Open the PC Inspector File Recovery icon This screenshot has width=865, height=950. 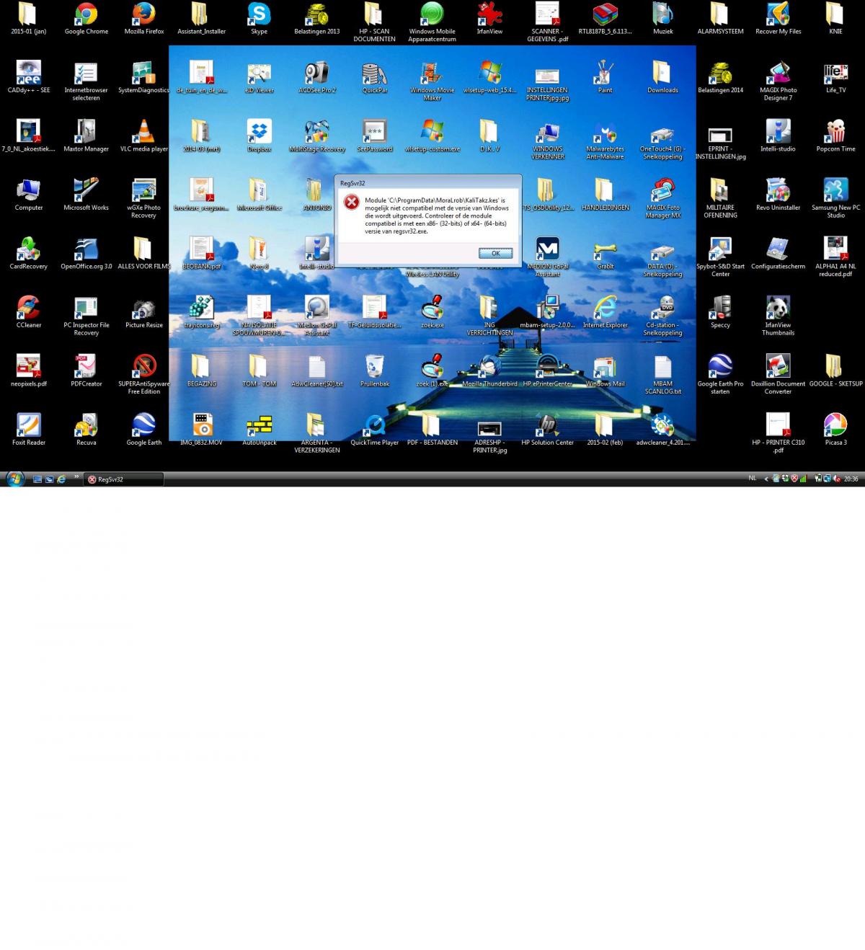[x=86, y=316]
